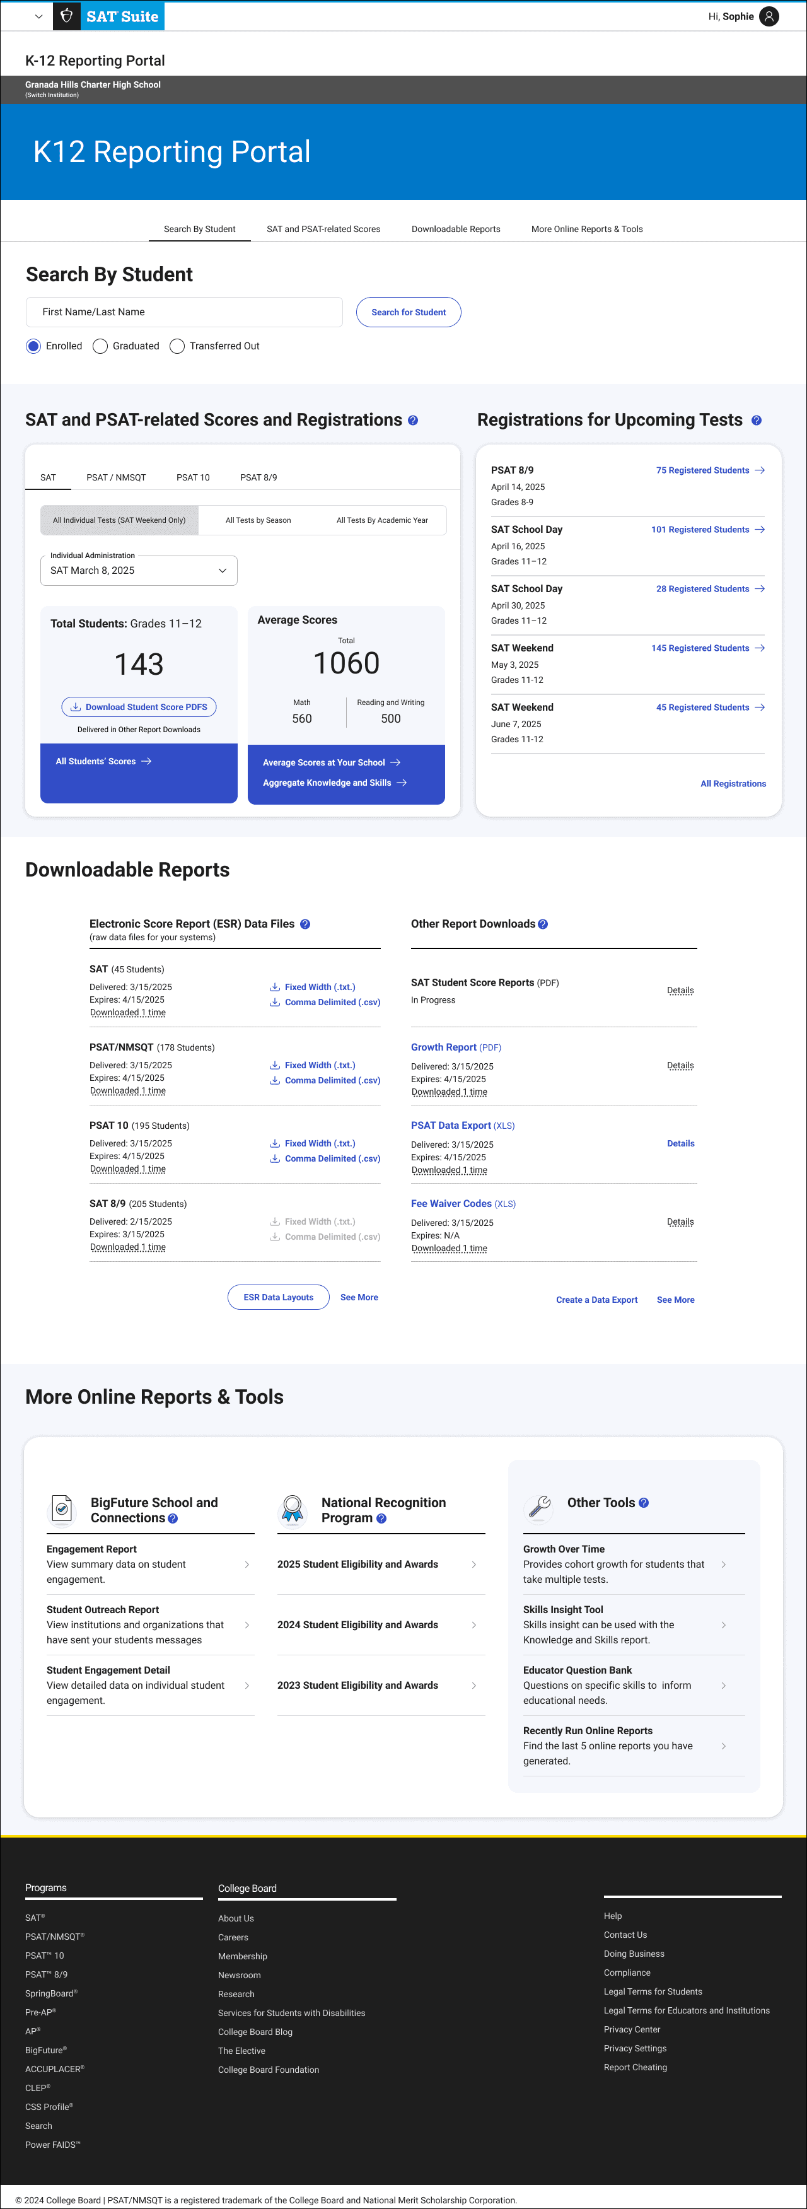Open the Individual Administration dropdown
Screen dimensions: 807x2209
pyautogui.click(x=139, y=571)
